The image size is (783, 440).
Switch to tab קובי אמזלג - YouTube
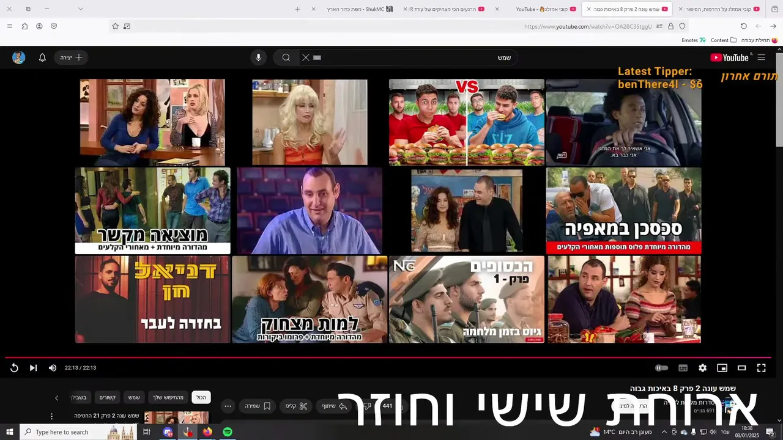tap(537, 9)
